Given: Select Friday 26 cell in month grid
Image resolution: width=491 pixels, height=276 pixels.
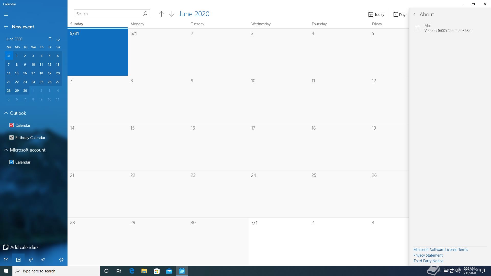Looking at the screenshot, I should point(389,194).
